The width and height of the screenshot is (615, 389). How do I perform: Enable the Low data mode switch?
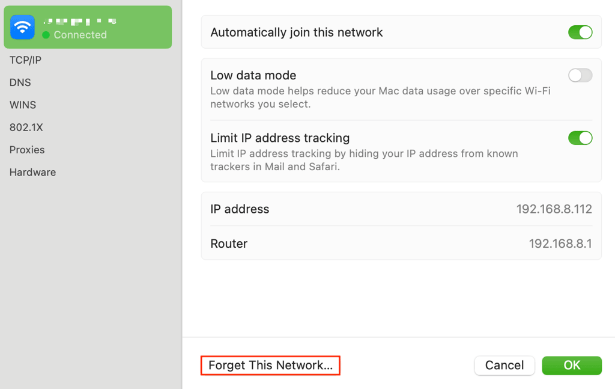[x=580, y=75]
